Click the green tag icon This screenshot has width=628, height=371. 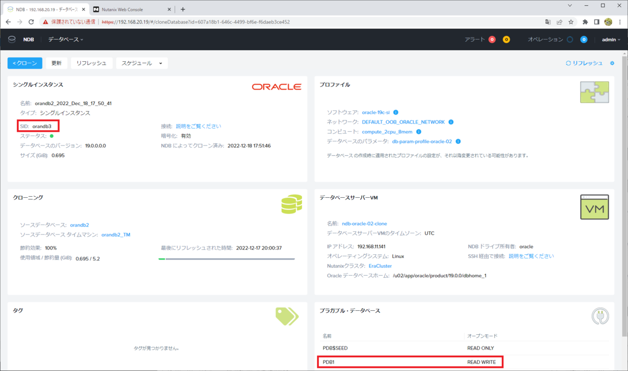click(287, 316)
